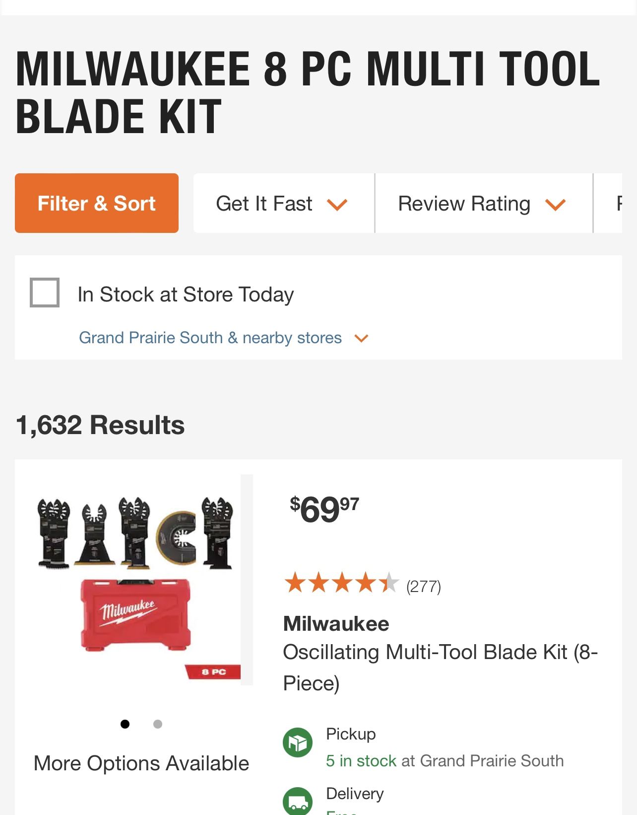Click the Filter & Sort button
The height and width of the screenshot is (815, 637).
97,203
